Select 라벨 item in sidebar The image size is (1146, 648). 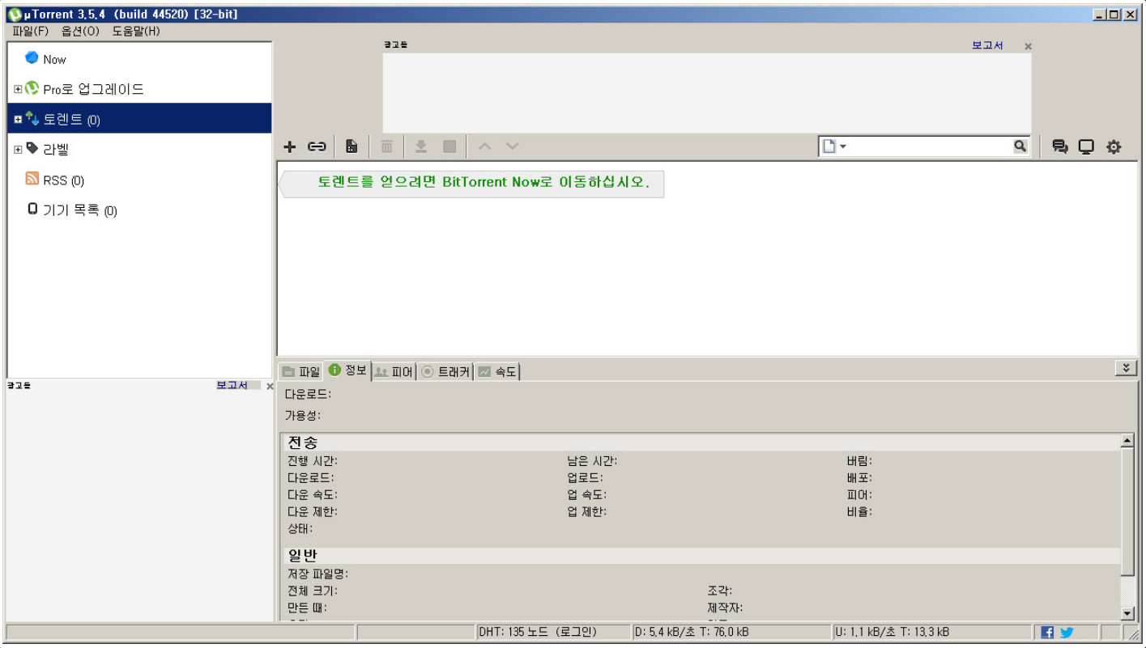click(x=139, y=150)
